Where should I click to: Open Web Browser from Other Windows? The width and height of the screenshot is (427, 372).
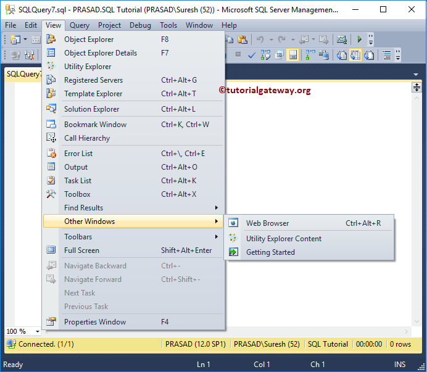click(309, 223)
